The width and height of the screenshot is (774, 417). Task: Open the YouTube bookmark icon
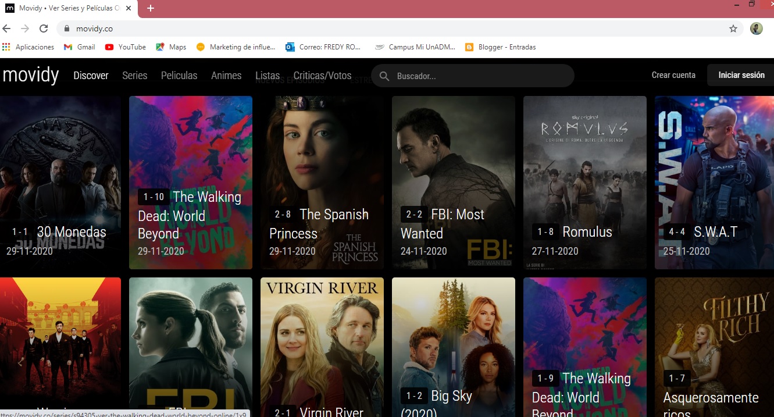coord(110,47)
